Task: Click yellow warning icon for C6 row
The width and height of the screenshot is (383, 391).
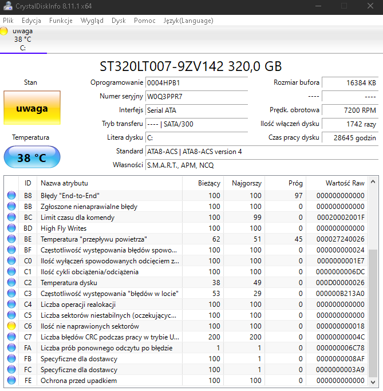Action: [x=11, y=326]
